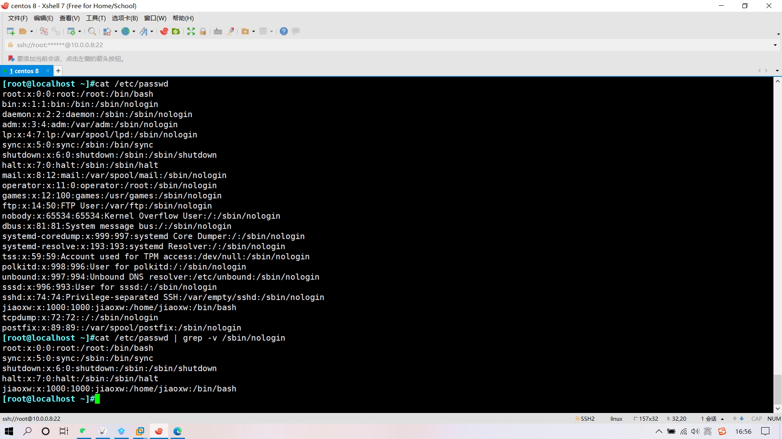Click the terminal vertical scrollbar thumb
The image size is (782, 439).
(x=778, y=389)
